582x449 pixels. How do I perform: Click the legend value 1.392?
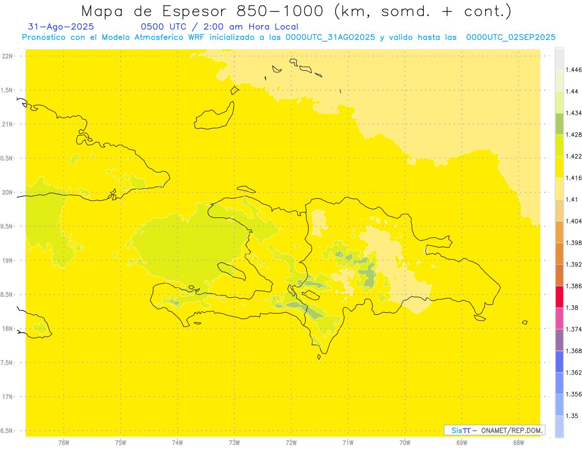(575, 264)
